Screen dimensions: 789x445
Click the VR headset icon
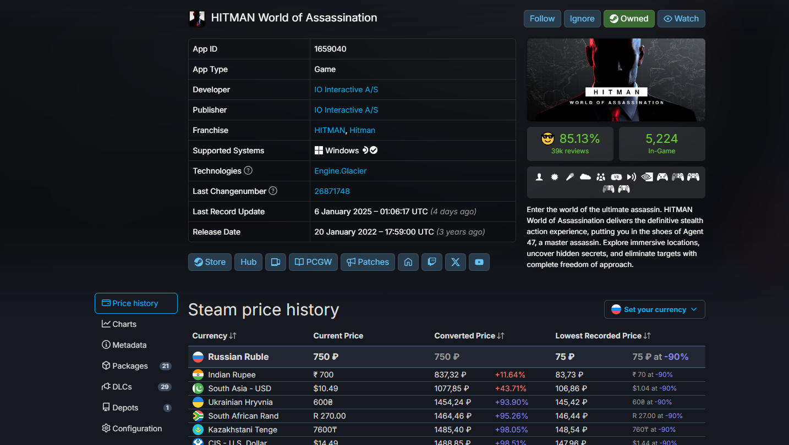point(616,176)
